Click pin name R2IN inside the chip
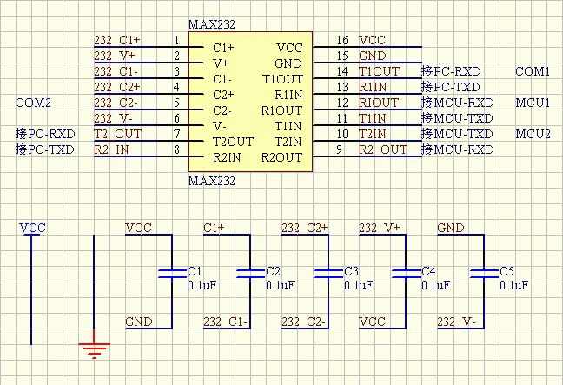 [x=227, y=157]
